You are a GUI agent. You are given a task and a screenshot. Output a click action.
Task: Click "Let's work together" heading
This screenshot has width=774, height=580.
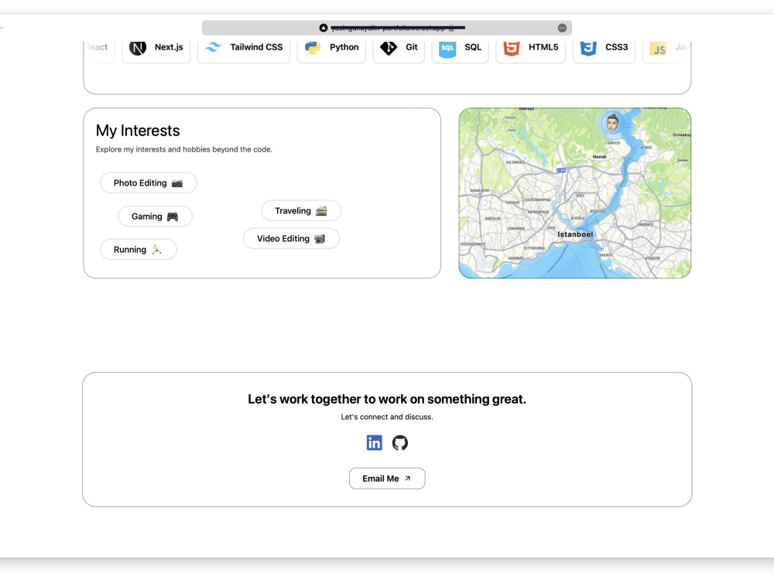coord(387,399)
